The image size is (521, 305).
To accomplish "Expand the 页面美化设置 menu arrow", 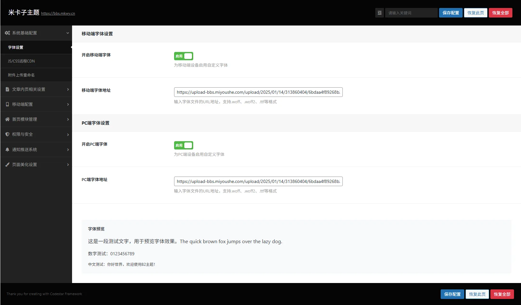I will coord(68,164).
